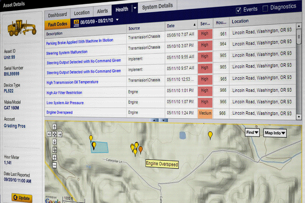Open the Engine Overspeed fault link
305x203 pixels.
tap(59, 113)
